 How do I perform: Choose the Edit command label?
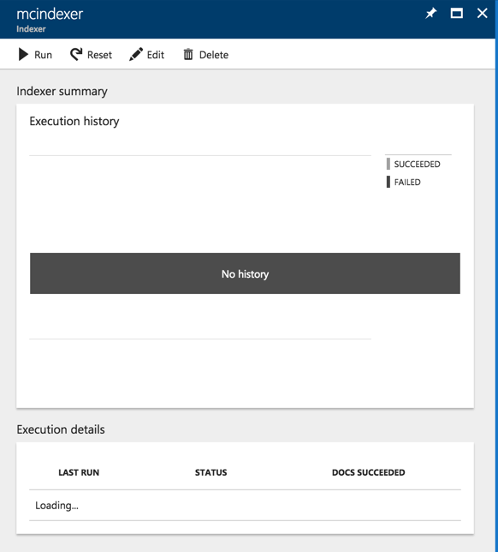coord(156,55)
